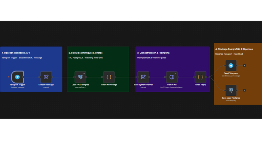Click 'Telegram Trigger · extraction chat / message' text

pyautogui.click(x=22, y=58)
